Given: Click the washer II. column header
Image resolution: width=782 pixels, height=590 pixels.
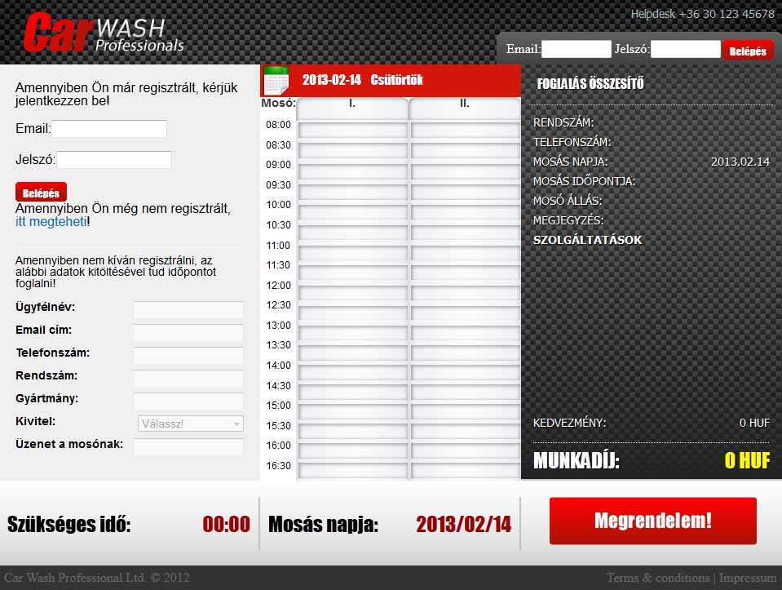Looking at the screenshot, I should click(x=465, y=108).
